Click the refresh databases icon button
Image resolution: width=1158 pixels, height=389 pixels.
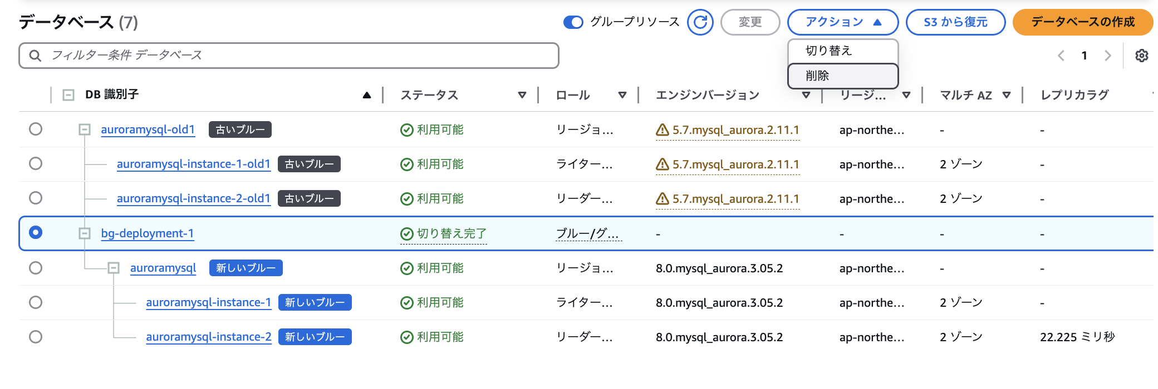(x=700, y=22)
